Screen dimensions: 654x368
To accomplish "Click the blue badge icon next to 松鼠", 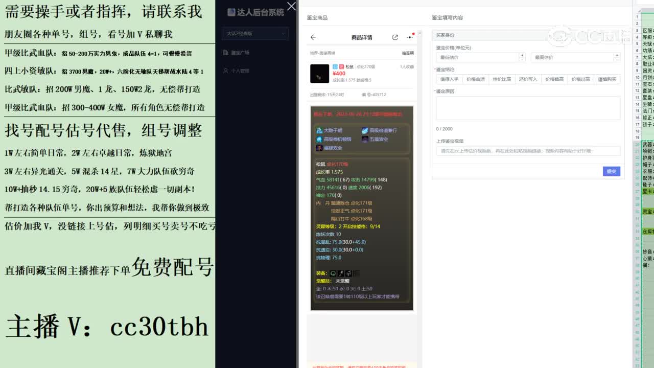I will pos(334,66).
